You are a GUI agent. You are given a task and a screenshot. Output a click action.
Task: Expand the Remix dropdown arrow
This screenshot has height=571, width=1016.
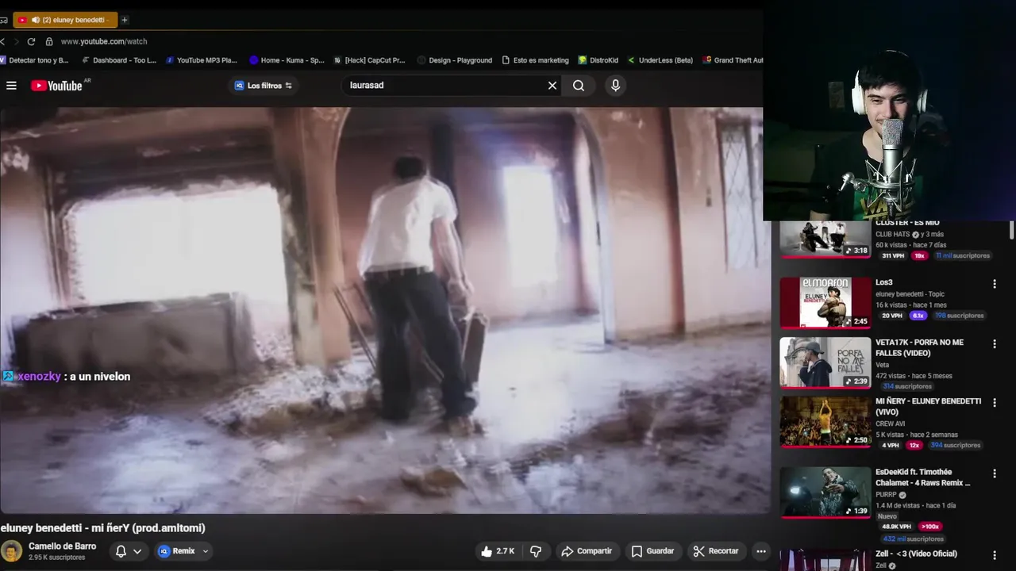point(206,551)
